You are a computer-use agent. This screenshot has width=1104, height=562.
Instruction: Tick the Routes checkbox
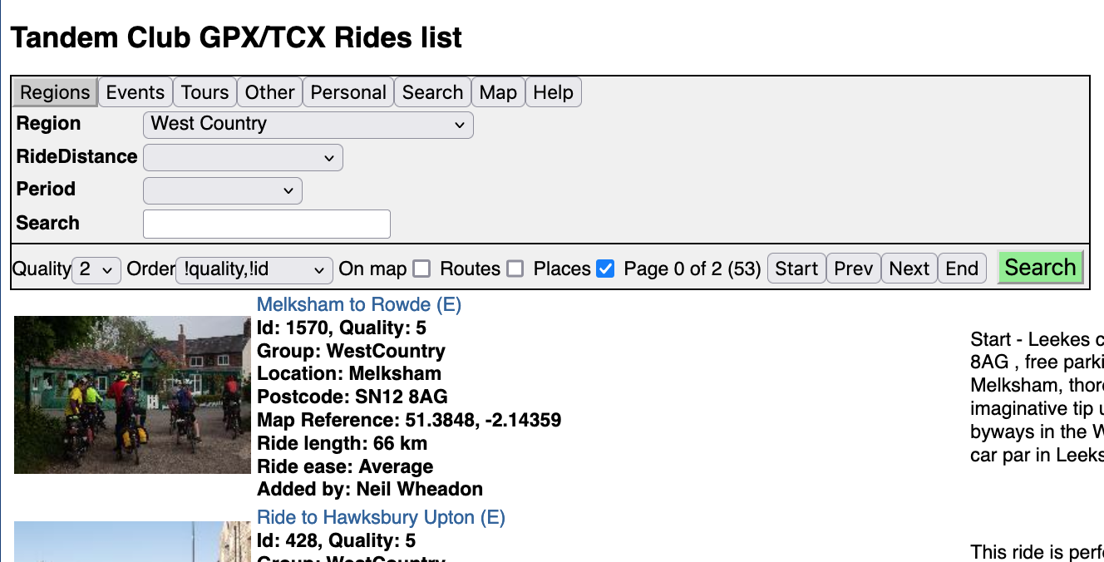(x=515, y=269)
